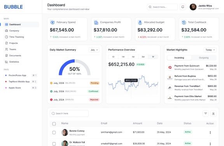Click the green Confirmed status dot icon

pos(51,91)
